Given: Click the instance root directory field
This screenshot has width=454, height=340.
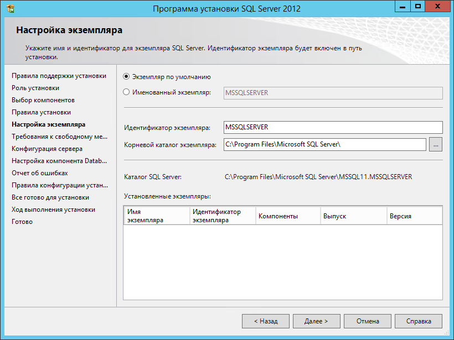Looking at the screenshot, I should pos(324,144).
